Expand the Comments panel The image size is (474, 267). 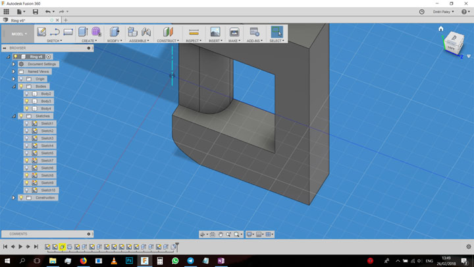(89, 234)
